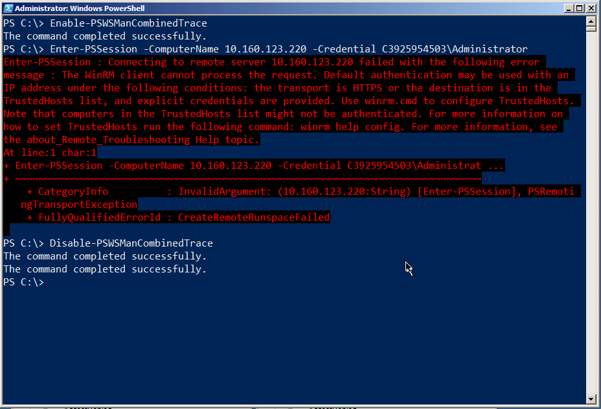This screenshot has width=601, height=409.
Task: Minimize the PowerShell window
Action: click(567, 8)
